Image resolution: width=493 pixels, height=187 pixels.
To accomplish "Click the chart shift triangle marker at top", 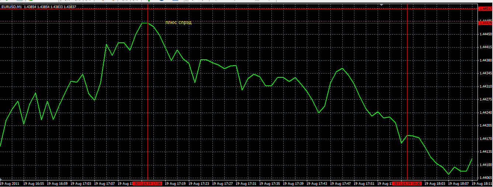I will click(382, 5).
